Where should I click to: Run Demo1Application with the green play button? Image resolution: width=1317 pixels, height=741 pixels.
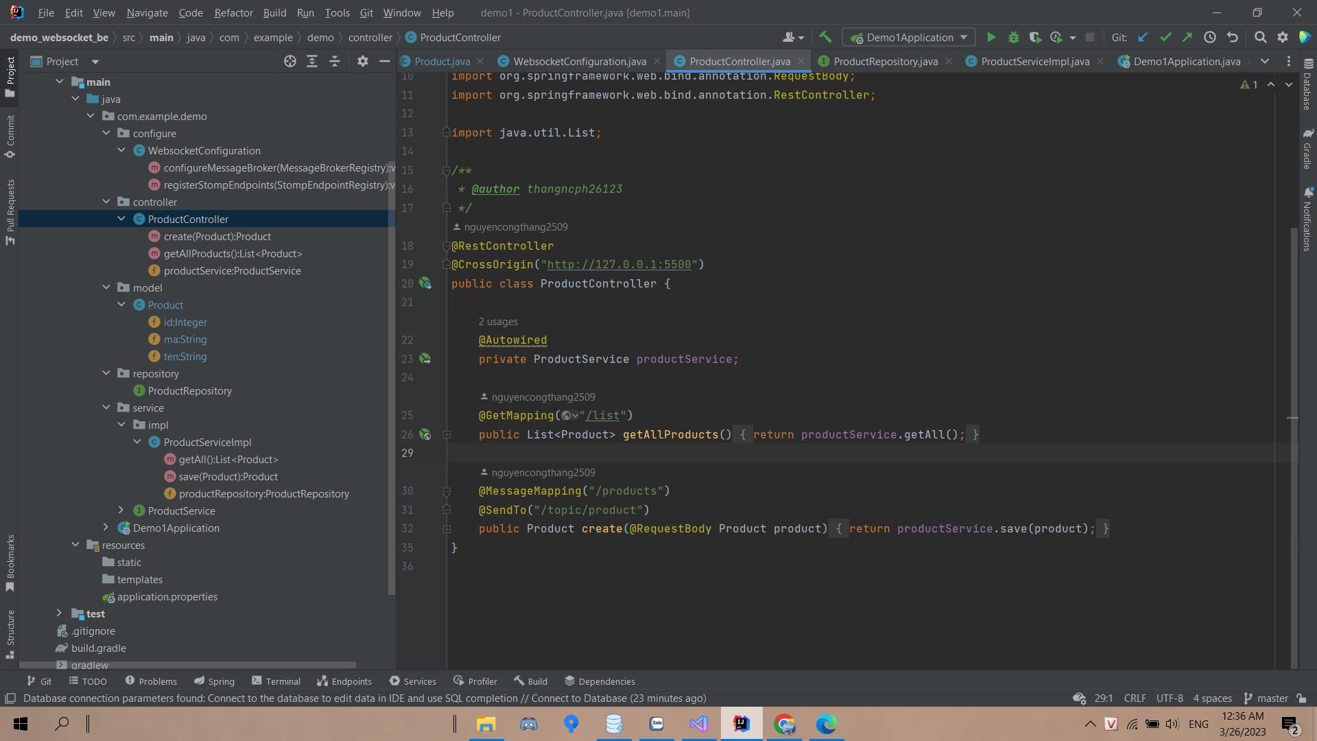coord(991,38)
